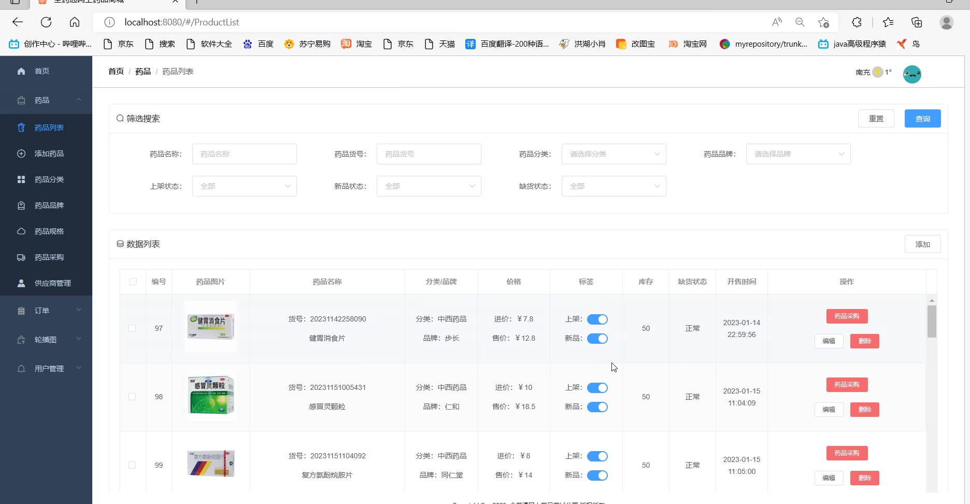Click the 首页 breadcrumb link
The width and height of the screenshot is (970, 504).
116,72
